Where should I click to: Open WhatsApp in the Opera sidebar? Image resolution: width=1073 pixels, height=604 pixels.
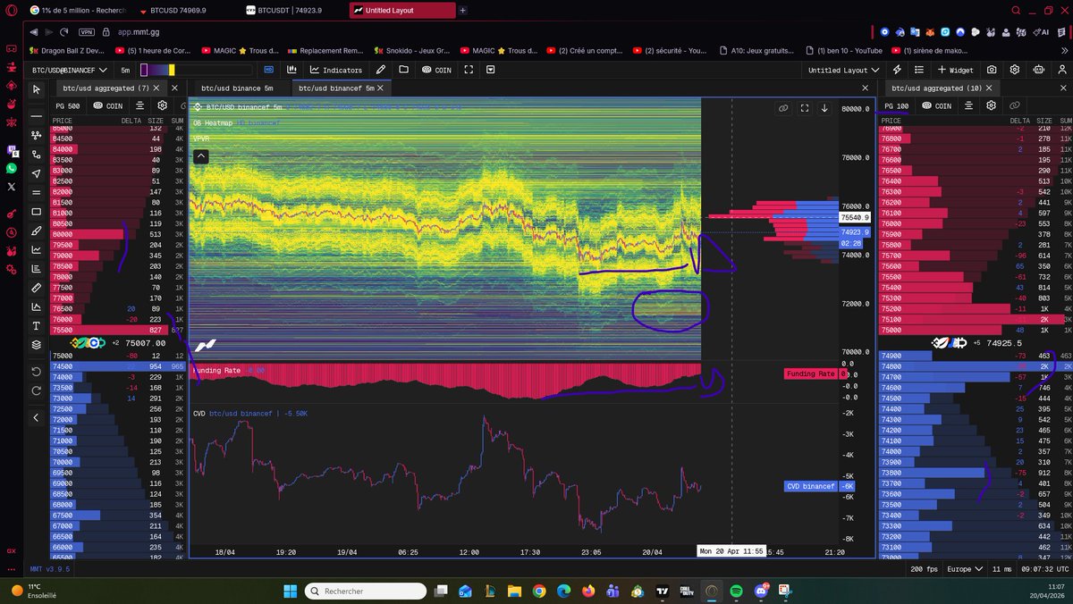click(x=12, y=168)
